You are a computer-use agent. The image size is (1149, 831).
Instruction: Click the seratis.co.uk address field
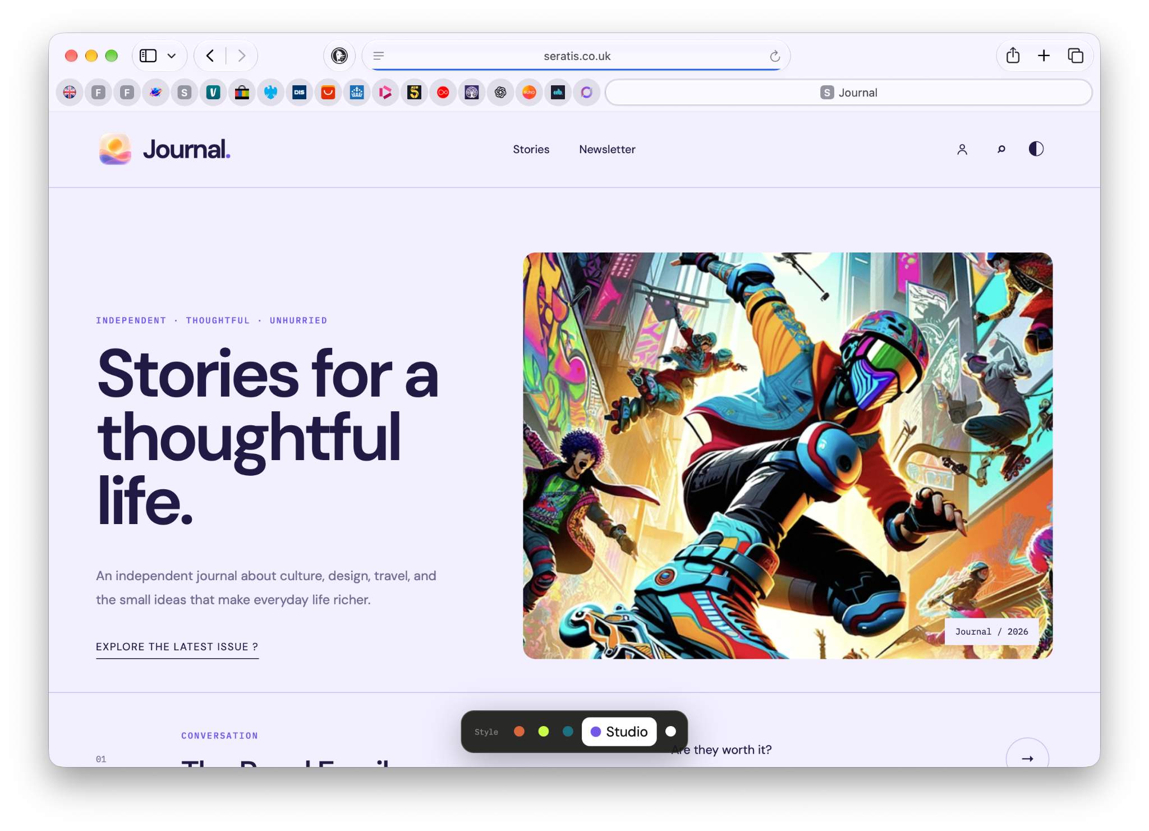click(577, 56)
